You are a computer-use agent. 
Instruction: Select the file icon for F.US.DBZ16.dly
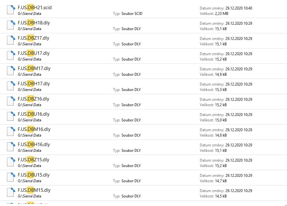(11, 101)
